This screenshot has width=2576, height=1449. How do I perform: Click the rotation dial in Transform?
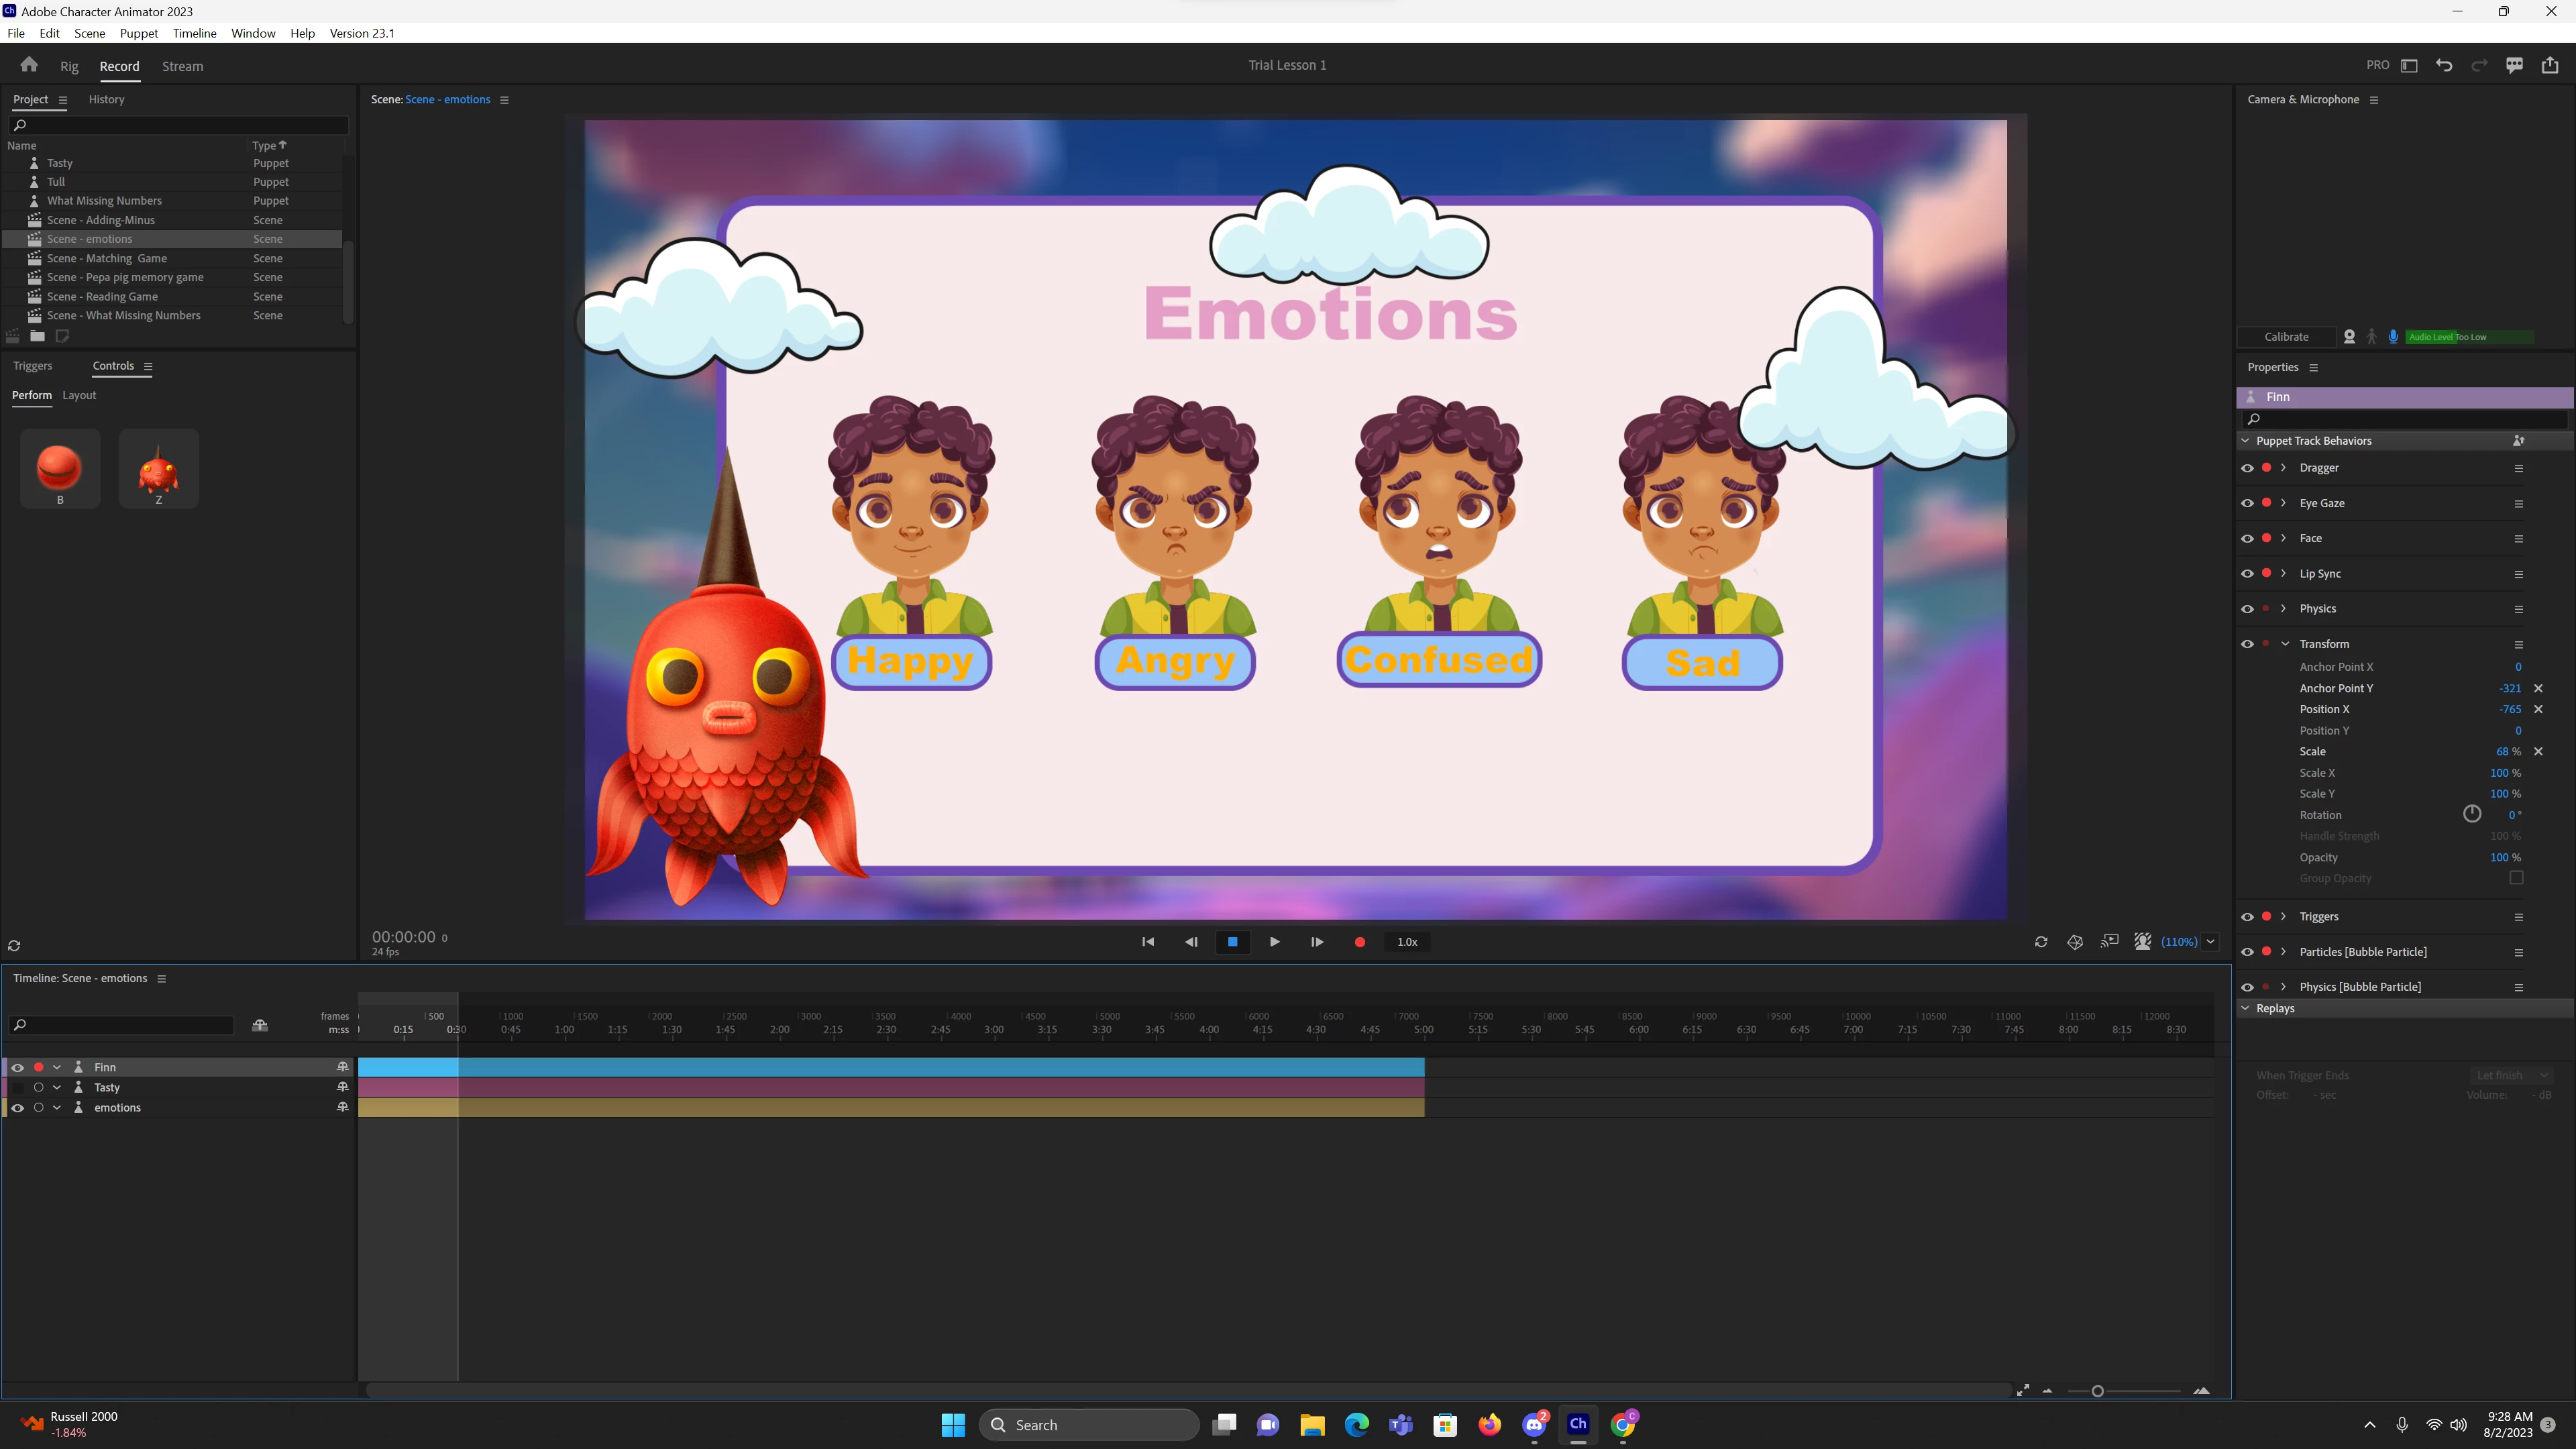point(2472,814)
